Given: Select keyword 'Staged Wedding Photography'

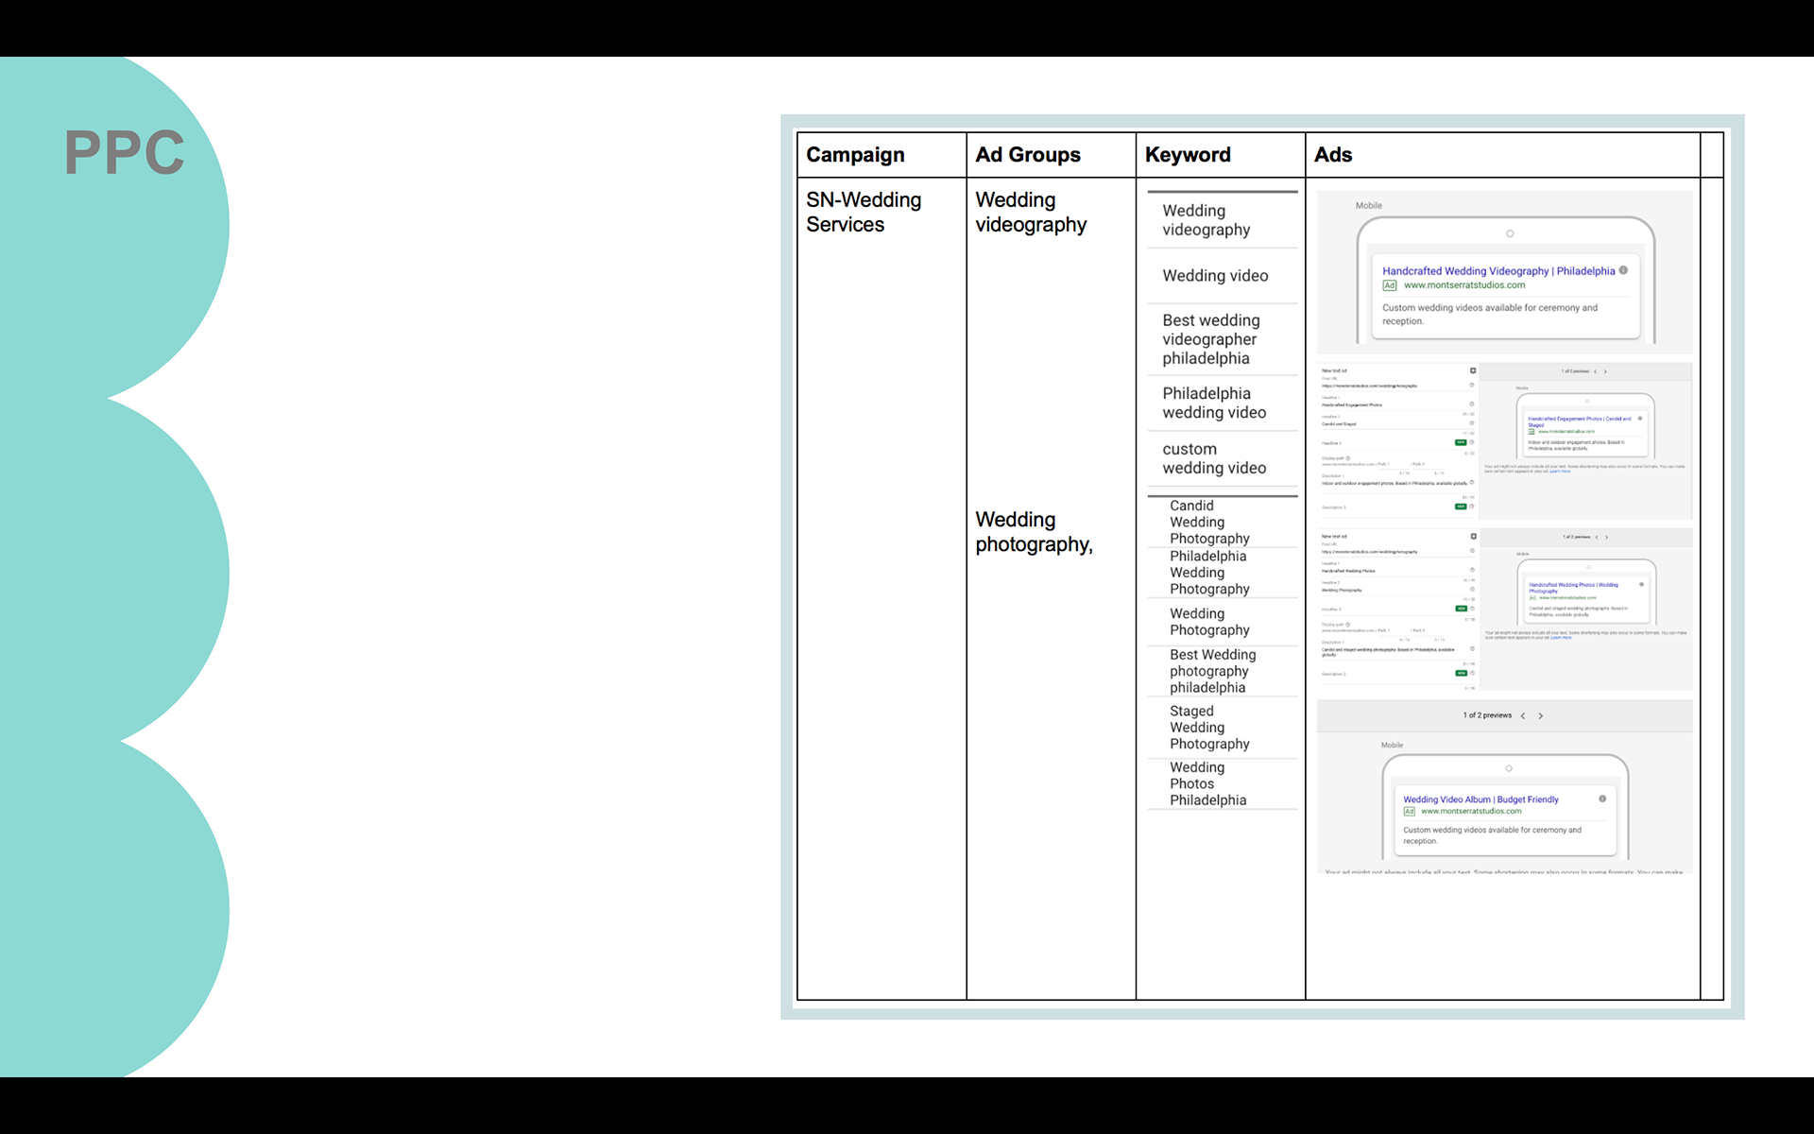Looking at the screenshot, I should click(x=1209, y=728).
